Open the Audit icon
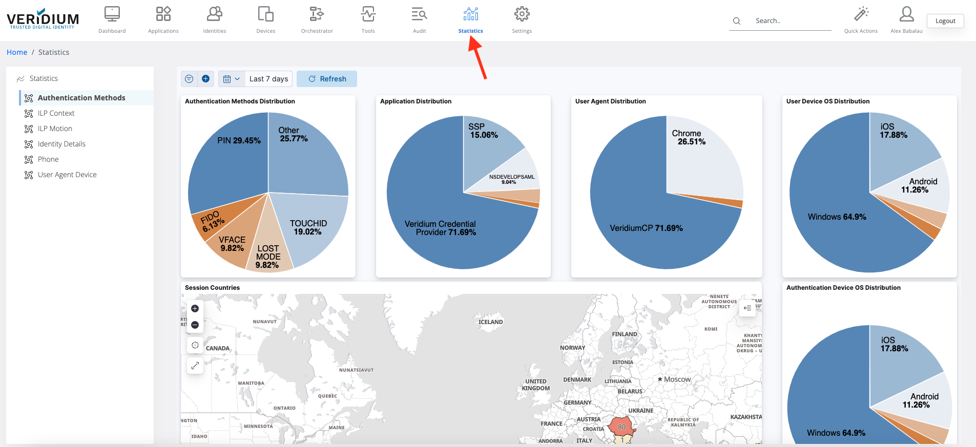Screen dimensions: 976x447 (419, 14)
